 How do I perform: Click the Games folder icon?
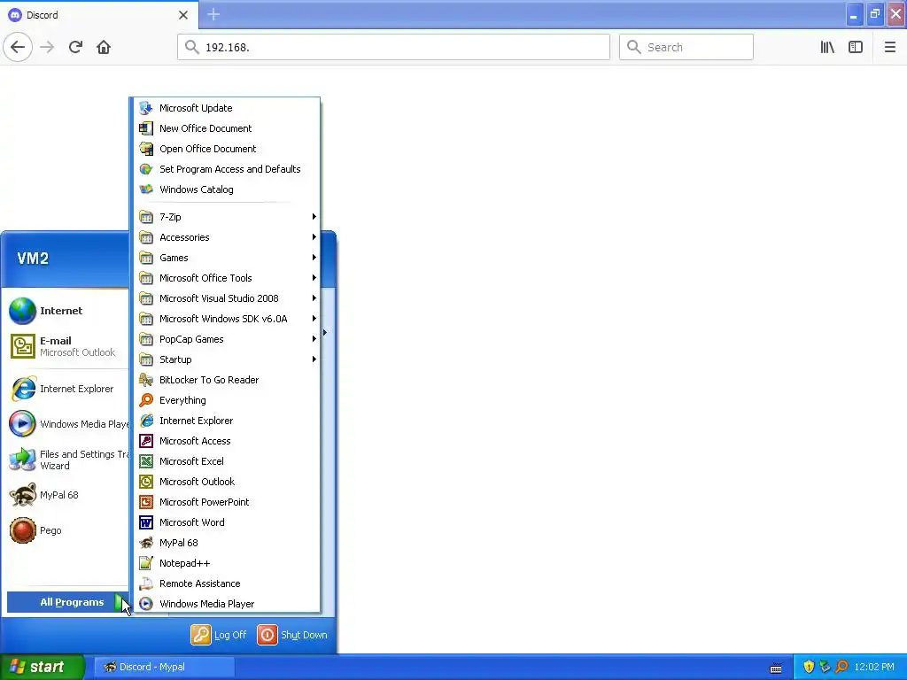click(x=146, y=258)
